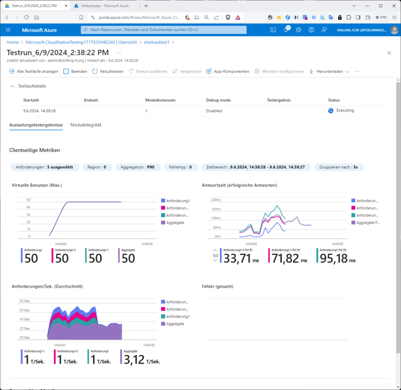This screenshot has height=390, width=401.
Task: Open App-Komponenten from the toolbar
Action: 228,71
